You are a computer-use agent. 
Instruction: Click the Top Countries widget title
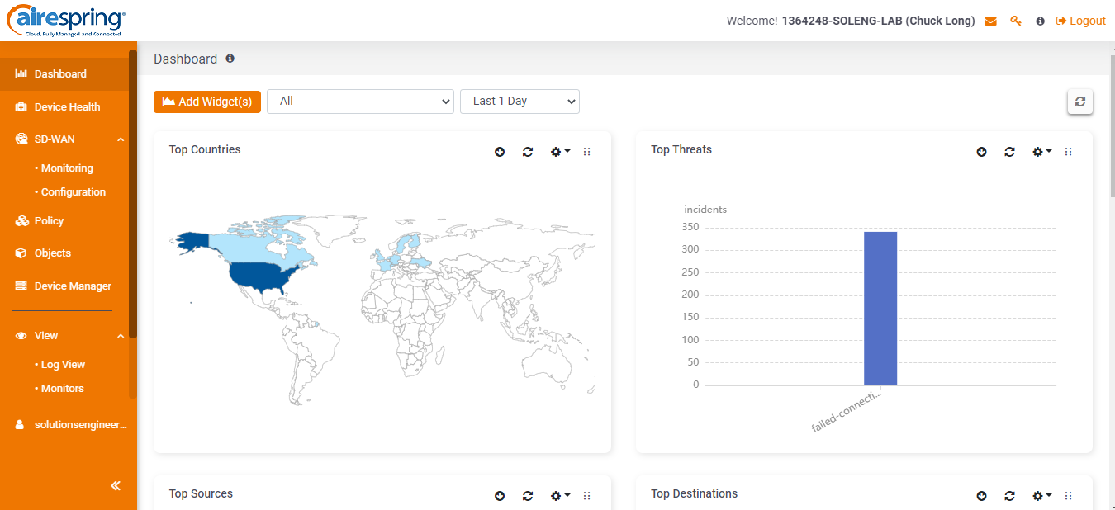click(x=205, y=150)
